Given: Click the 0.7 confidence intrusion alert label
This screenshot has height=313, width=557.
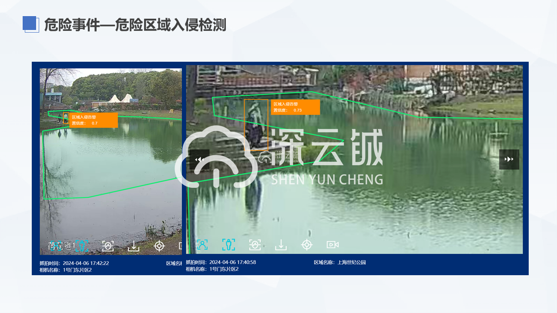Looking at the screenshot, I should (x=93, y=120).
